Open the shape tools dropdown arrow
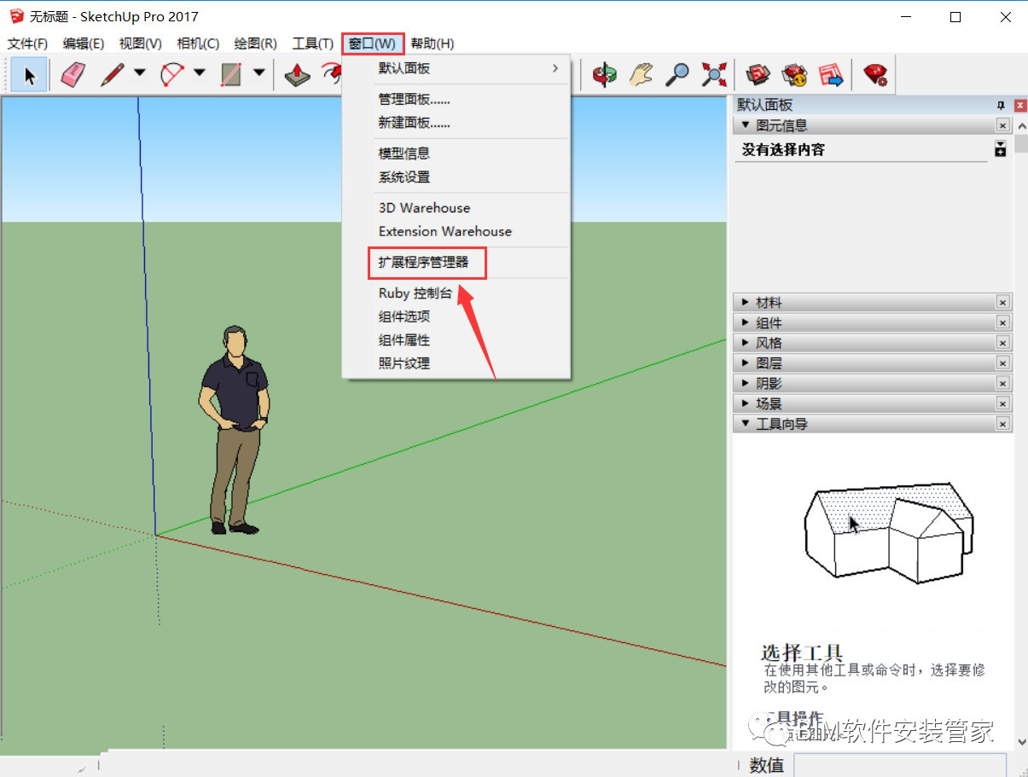Image resolution: width=1028 pixels, height=777 pixels. tap(258, 73)
